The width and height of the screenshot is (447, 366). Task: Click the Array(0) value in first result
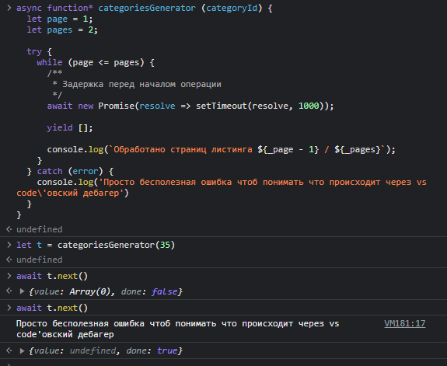tap(89, 291)
